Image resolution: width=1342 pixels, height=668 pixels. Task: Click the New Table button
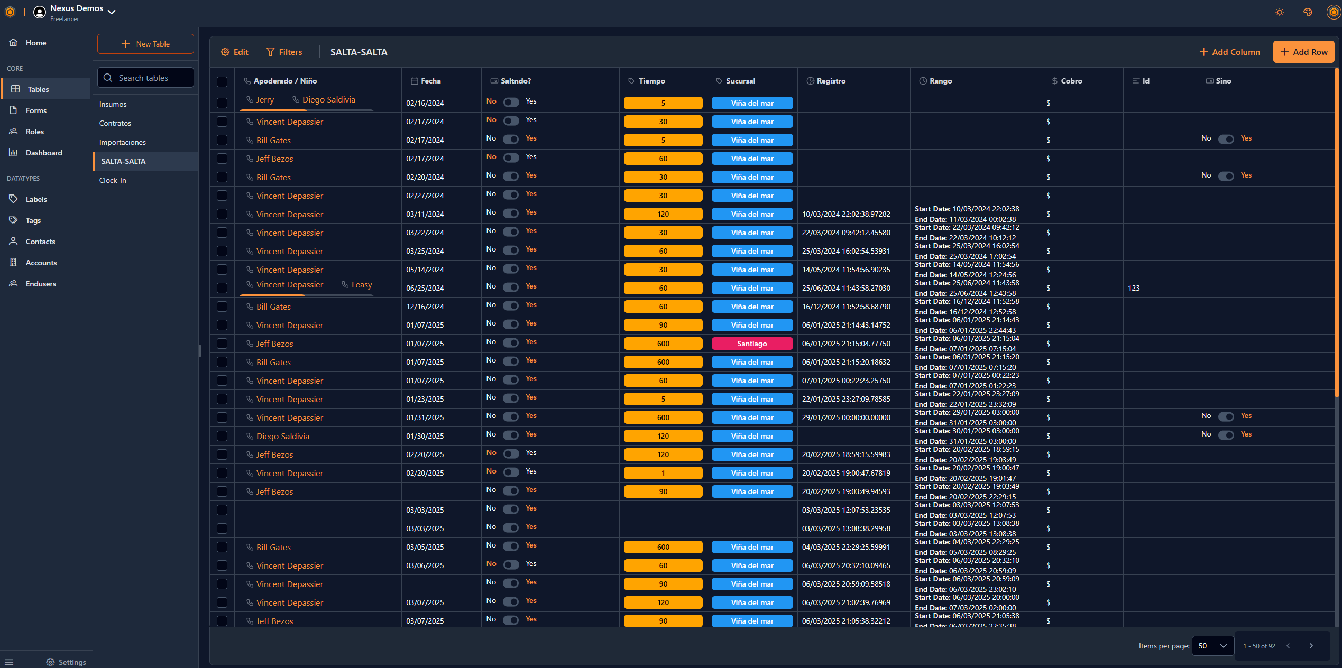point(145,44)
